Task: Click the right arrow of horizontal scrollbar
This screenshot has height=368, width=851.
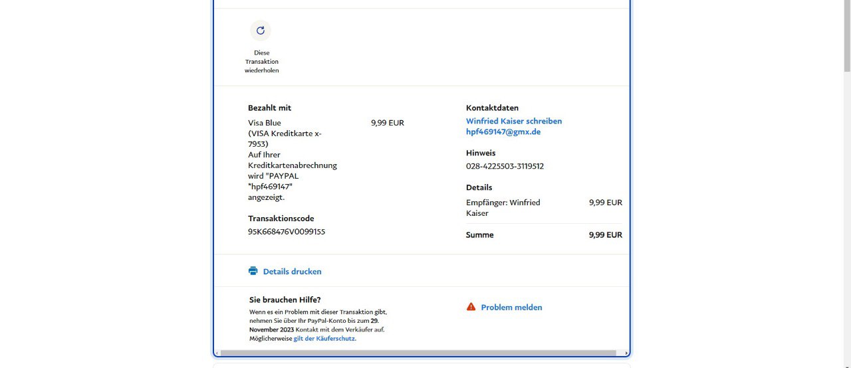Action: click(x=625, y=353)
